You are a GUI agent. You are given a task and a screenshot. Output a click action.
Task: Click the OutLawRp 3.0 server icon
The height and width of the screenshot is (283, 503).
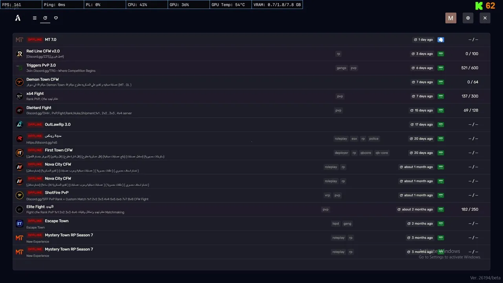[x=19, y=125]
